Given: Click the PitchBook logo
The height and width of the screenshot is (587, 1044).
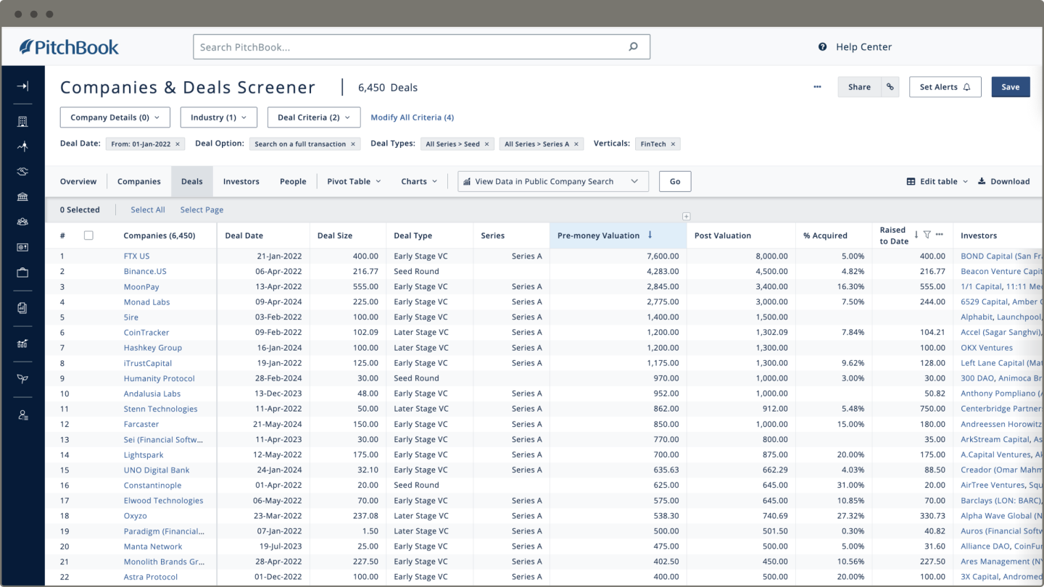Looking at the screenshot, I should coord(69,47).
